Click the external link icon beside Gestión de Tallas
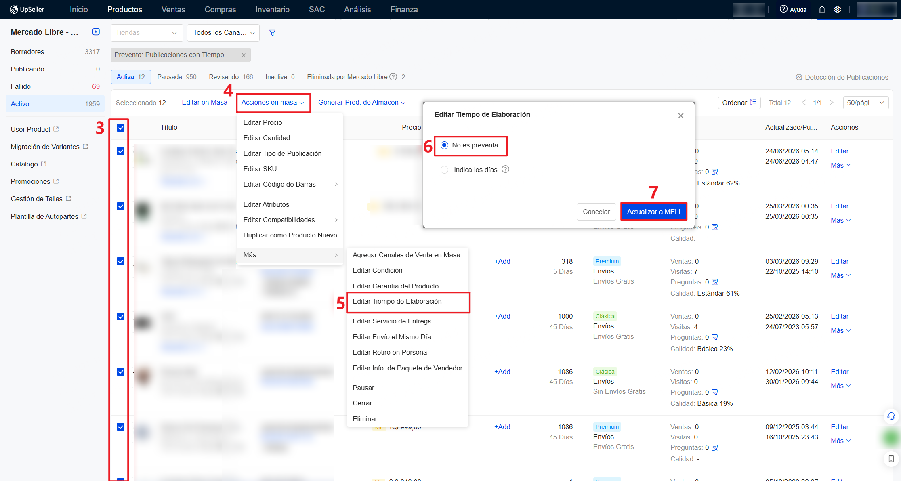Viewport: 901px width, 481px height. [69, 199]
